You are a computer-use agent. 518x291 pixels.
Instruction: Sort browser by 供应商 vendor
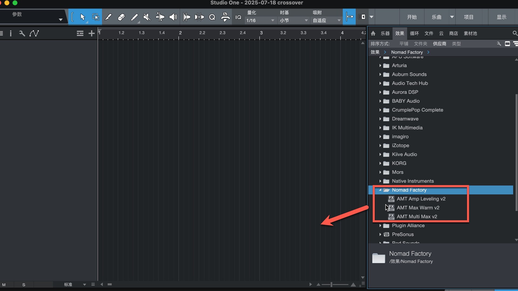point(439,44)
